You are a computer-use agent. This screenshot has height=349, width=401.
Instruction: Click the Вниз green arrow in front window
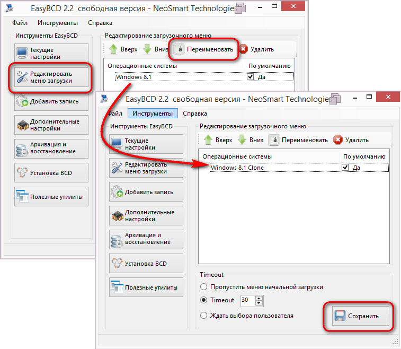click(x=242, y=140)
